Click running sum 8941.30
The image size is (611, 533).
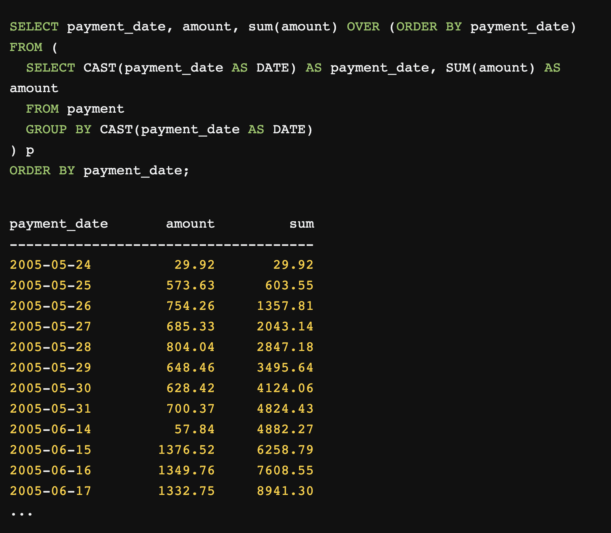click(x=285, y=491)
